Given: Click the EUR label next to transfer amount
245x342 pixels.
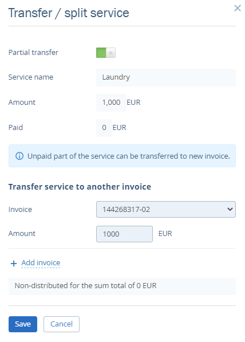Looking at the screenshot, I should [165, 234].
